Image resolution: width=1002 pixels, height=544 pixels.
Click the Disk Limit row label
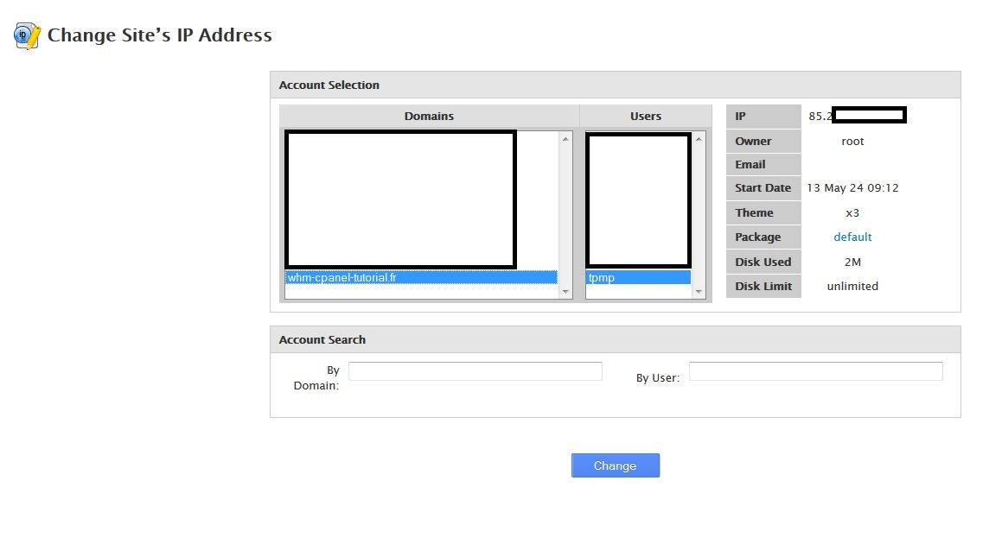(763, 286)
